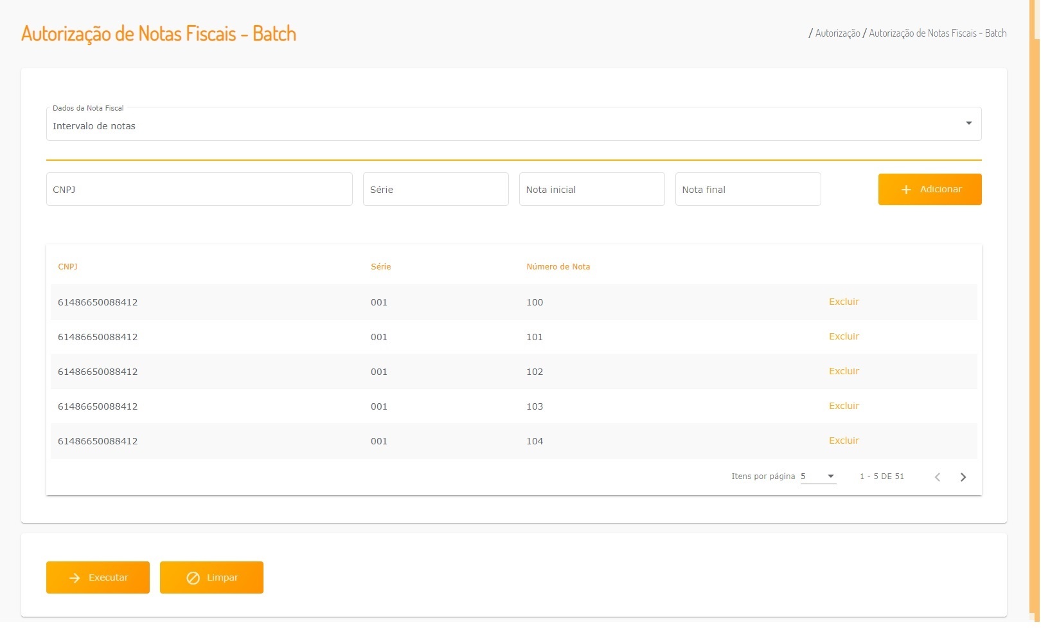Click the Autorização breadcrumb link
The image size is (1041, 636).
point(837,33)
